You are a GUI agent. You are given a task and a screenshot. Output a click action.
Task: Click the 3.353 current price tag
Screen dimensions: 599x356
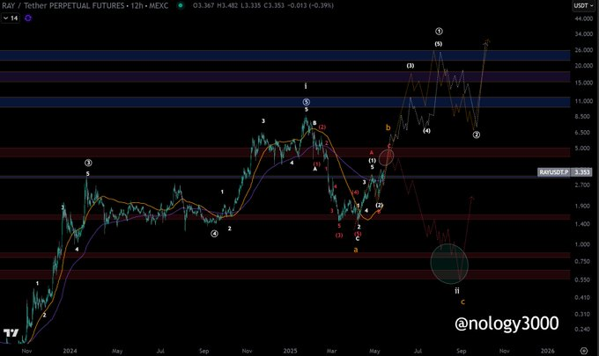tap(581, 172)
